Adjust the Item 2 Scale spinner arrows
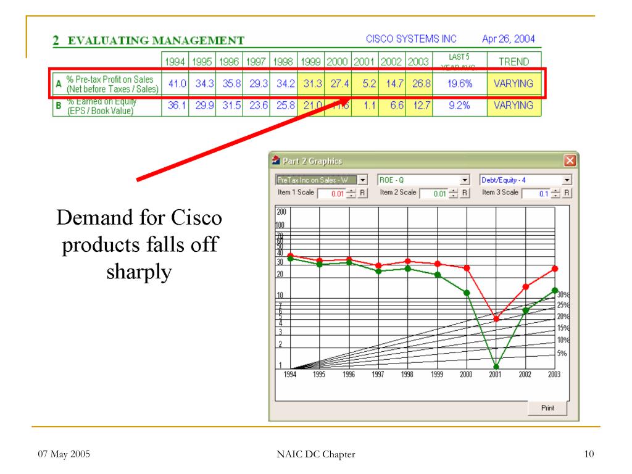The image size is (632, 474). (454, 193)
